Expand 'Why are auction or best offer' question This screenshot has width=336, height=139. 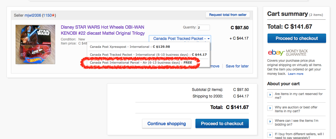[x=270, y=109]
